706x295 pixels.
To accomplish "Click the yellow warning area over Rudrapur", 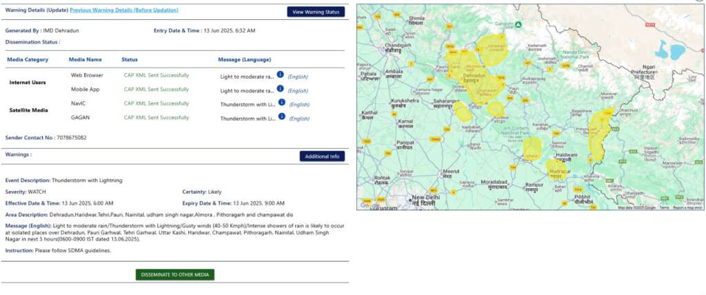I will point(556,170).
